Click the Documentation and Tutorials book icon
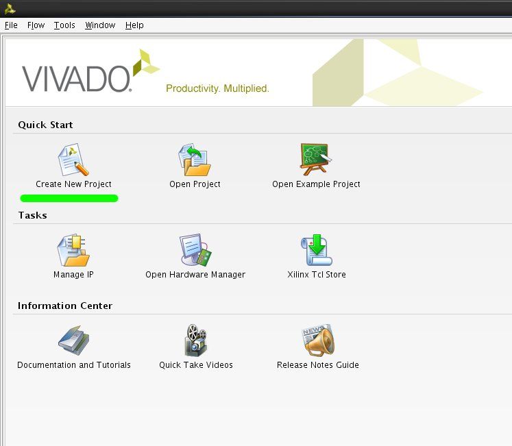 click(x=74, y=340)
